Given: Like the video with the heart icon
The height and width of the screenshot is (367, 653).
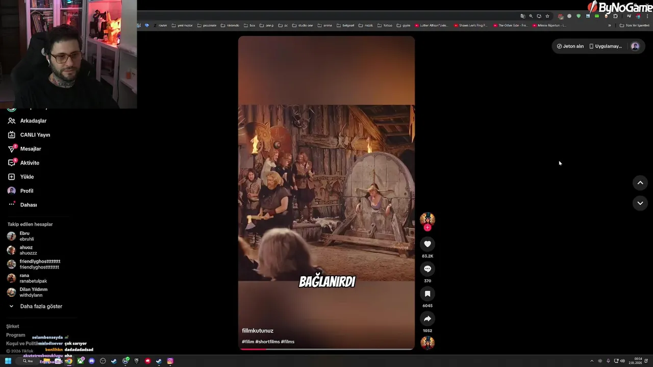Looking at the screenshot, I should click(428, 244).
